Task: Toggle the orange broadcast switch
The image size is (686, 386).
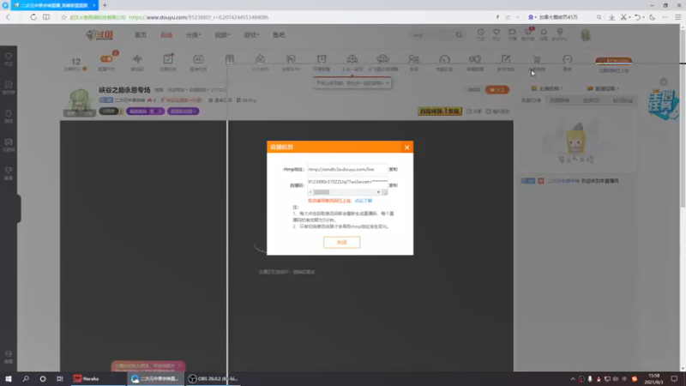Action: pyautogui.click(x=106, y=59)
